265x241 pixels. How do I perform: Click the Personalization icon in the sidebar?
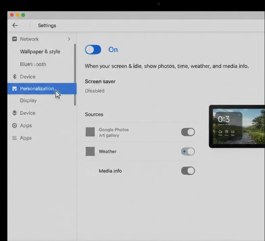[x=15, y=89]
